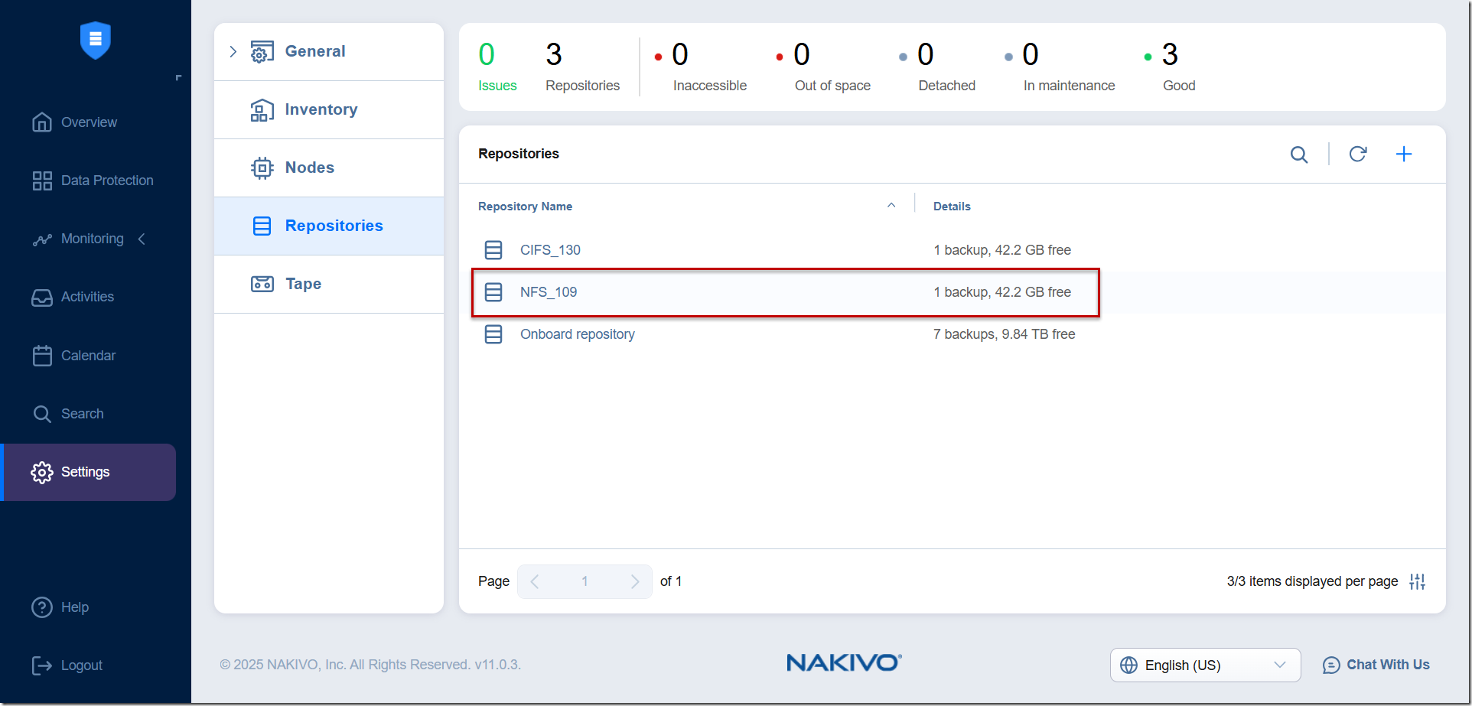
Task: Search repositories with magnifier icon
Action: (x=1299, y=155)
